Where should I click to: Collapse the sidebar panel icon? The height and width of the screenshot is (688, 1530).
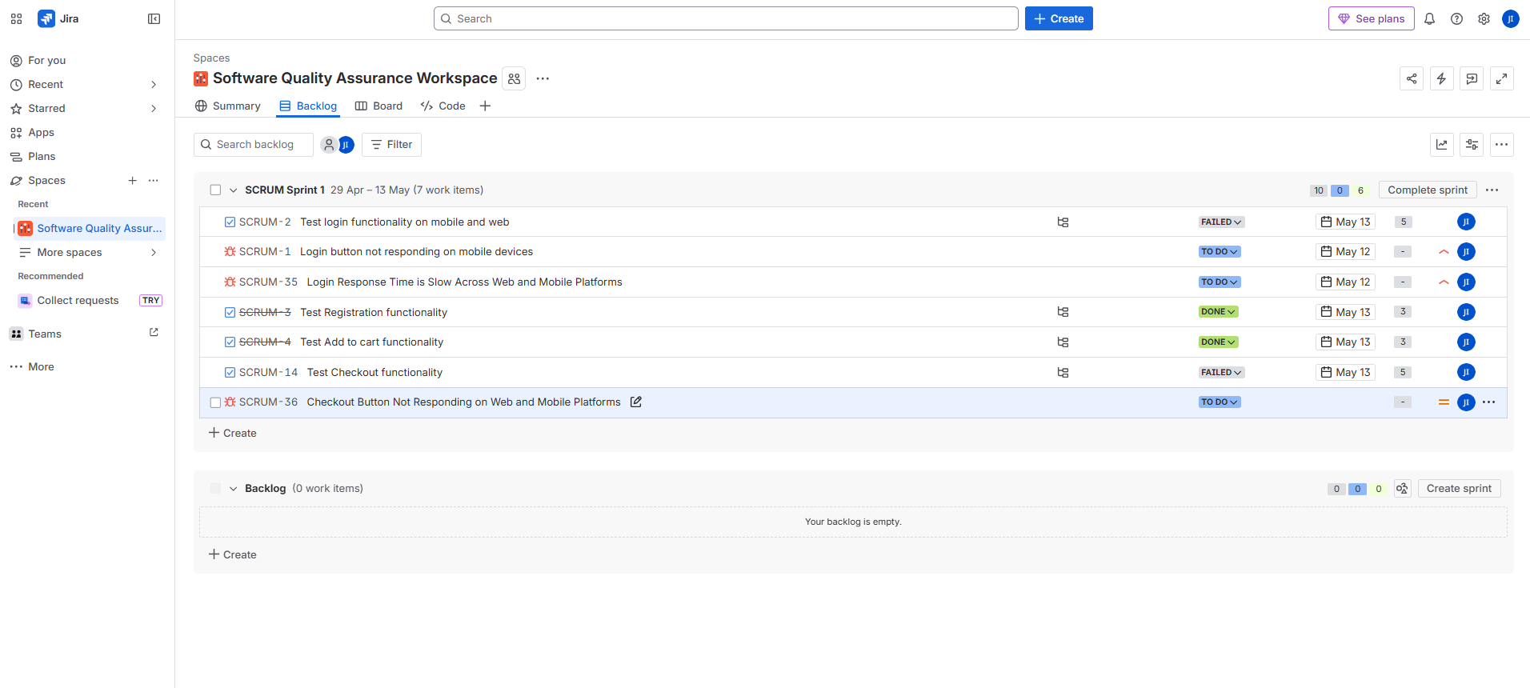click(154, 18)
